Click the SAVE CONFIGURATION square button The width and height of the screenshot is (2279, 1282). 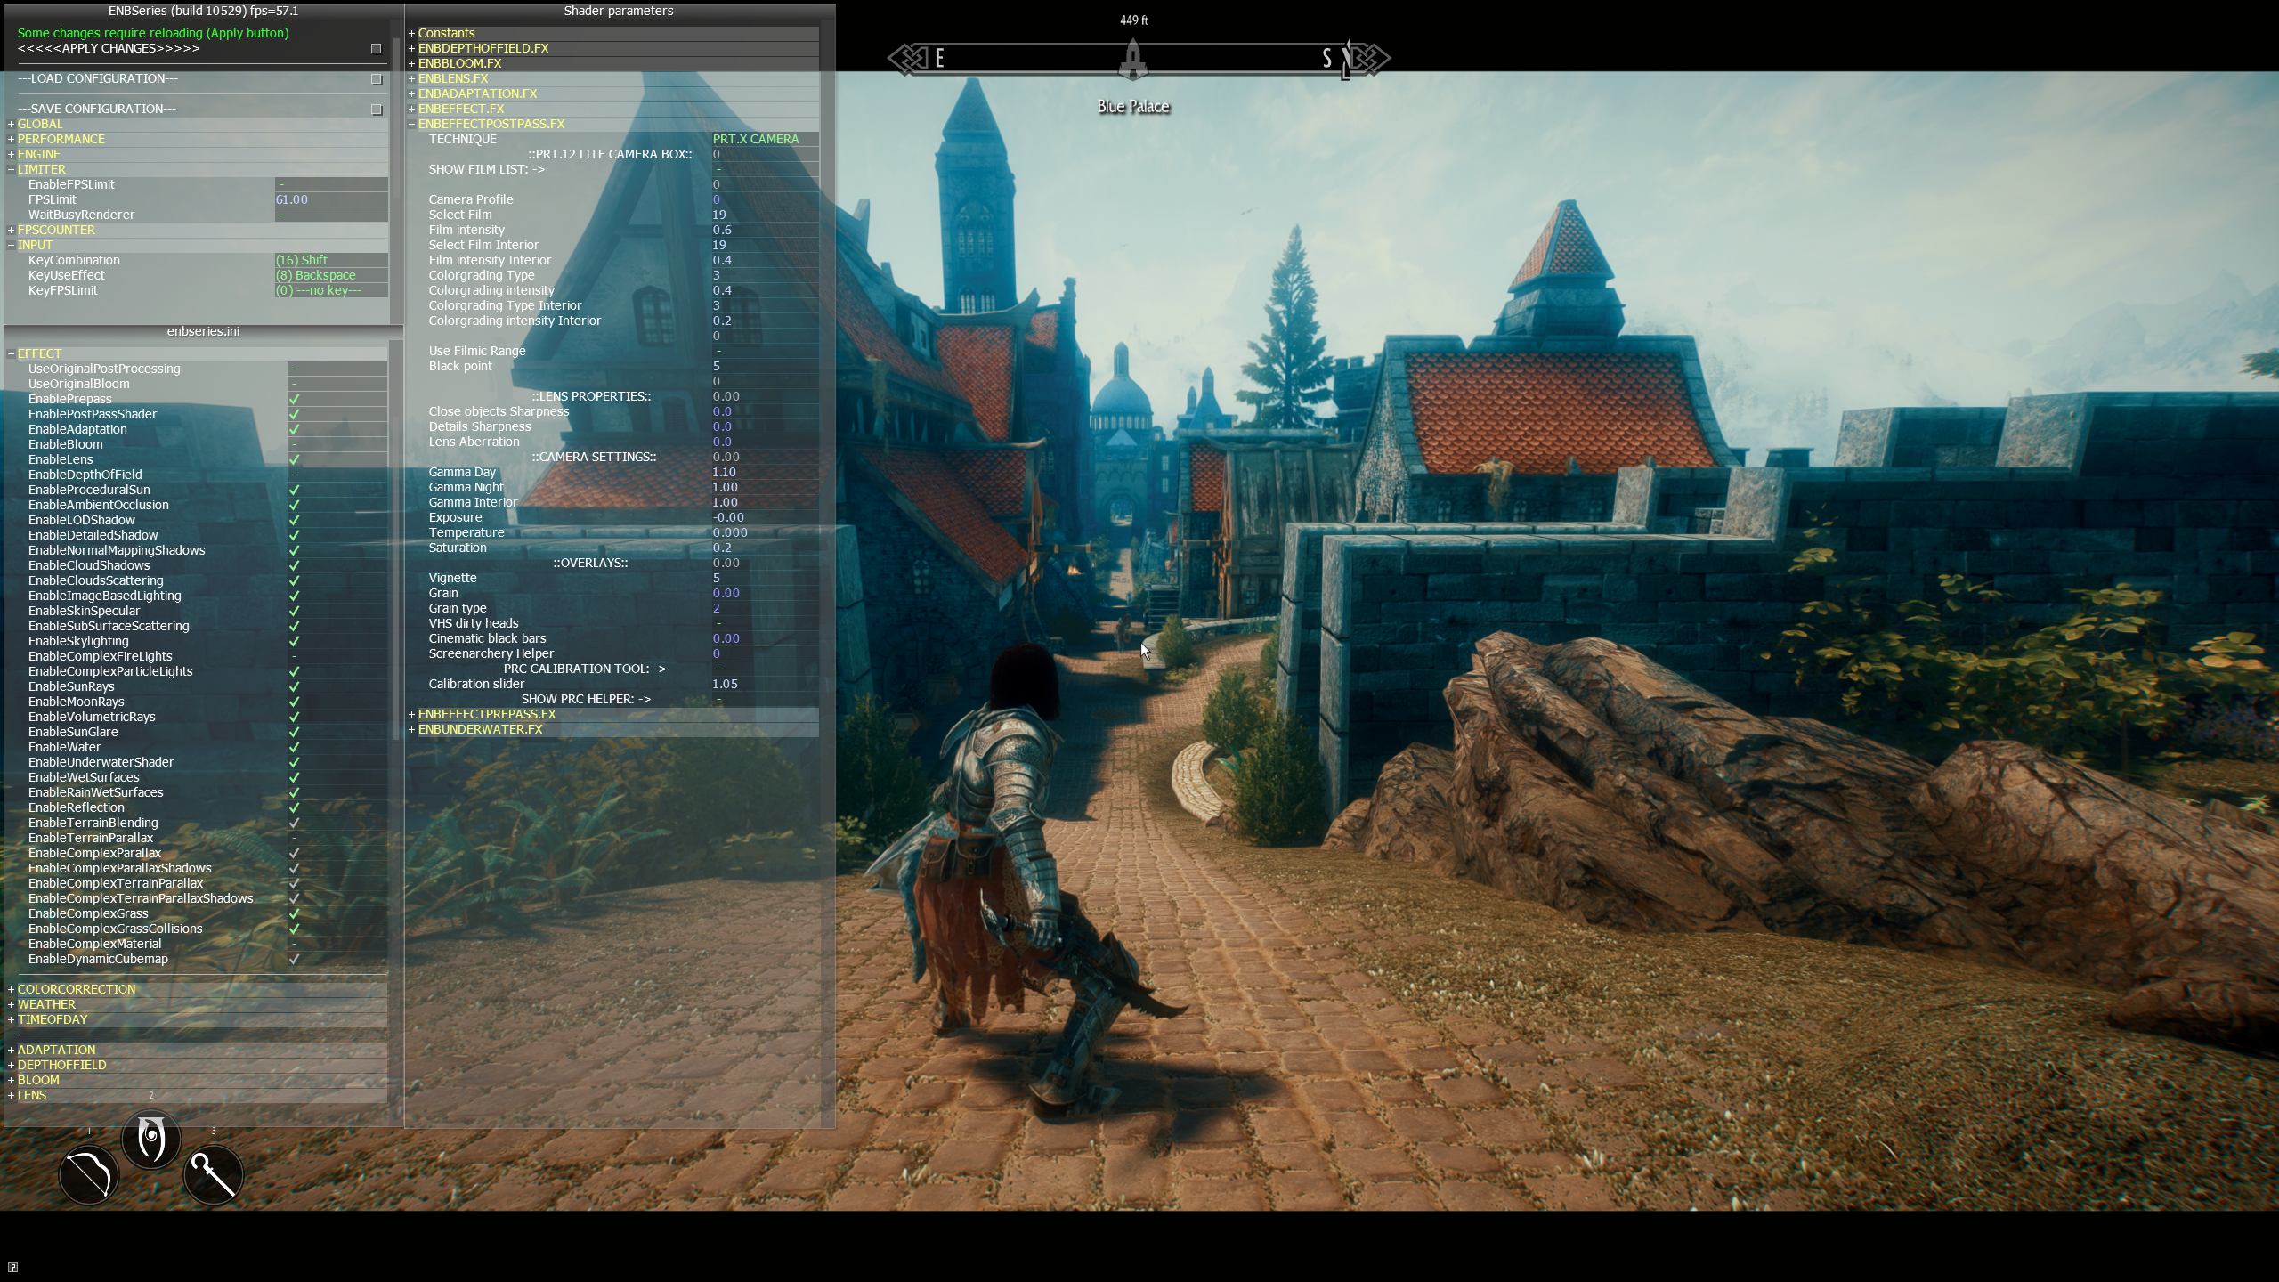point(377,110)
